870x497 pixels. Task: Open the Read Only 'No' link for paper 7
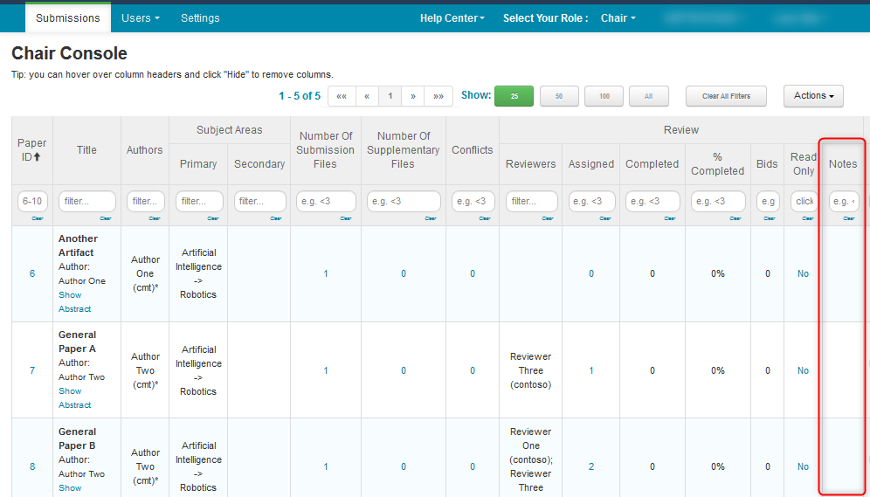point(802,370)
